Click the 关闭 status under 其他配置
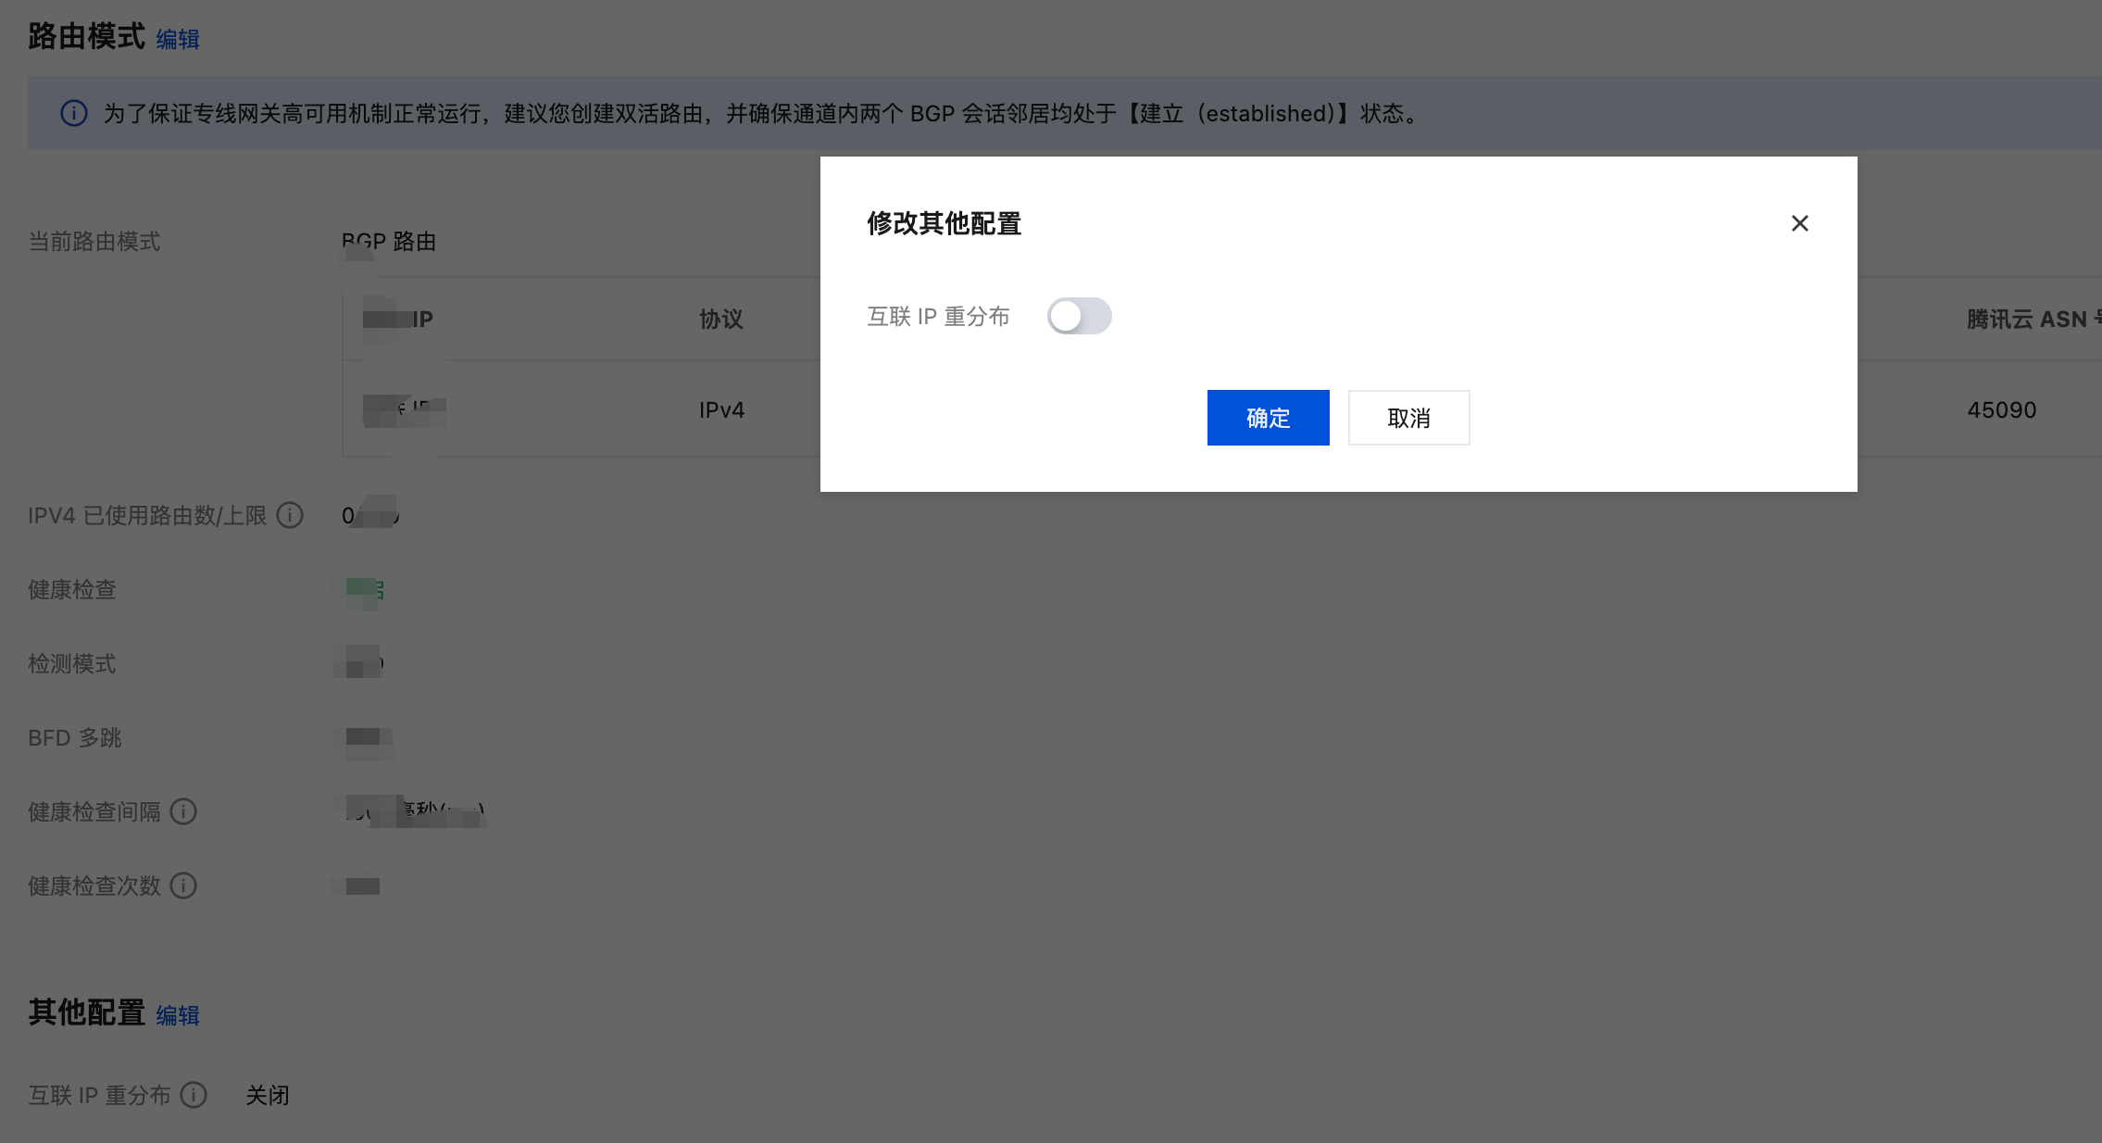Viewport: 2102px width, 1143px height. (268, 1096)
